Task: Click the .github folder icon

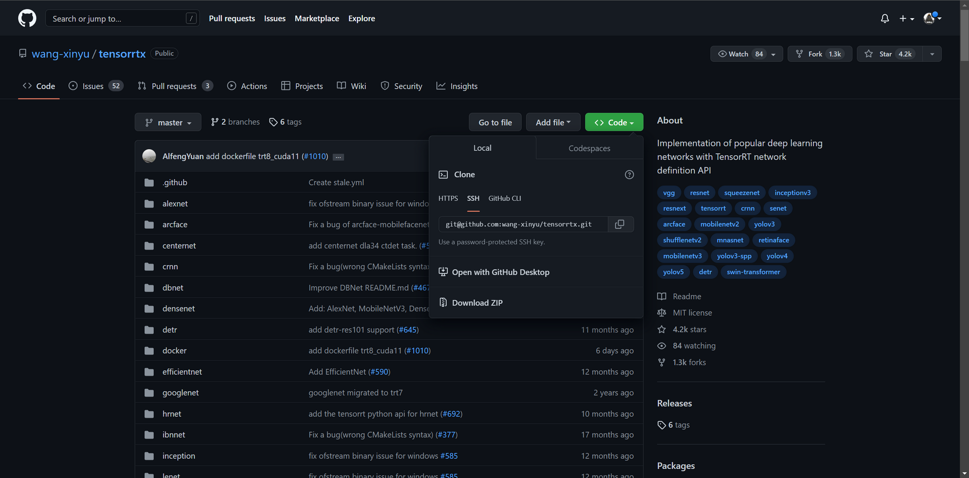Action: [149, 183]
